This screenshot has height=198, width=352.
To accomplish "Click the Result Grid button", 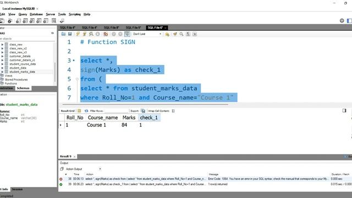I will pyautogui.click(x=68, y=111).
